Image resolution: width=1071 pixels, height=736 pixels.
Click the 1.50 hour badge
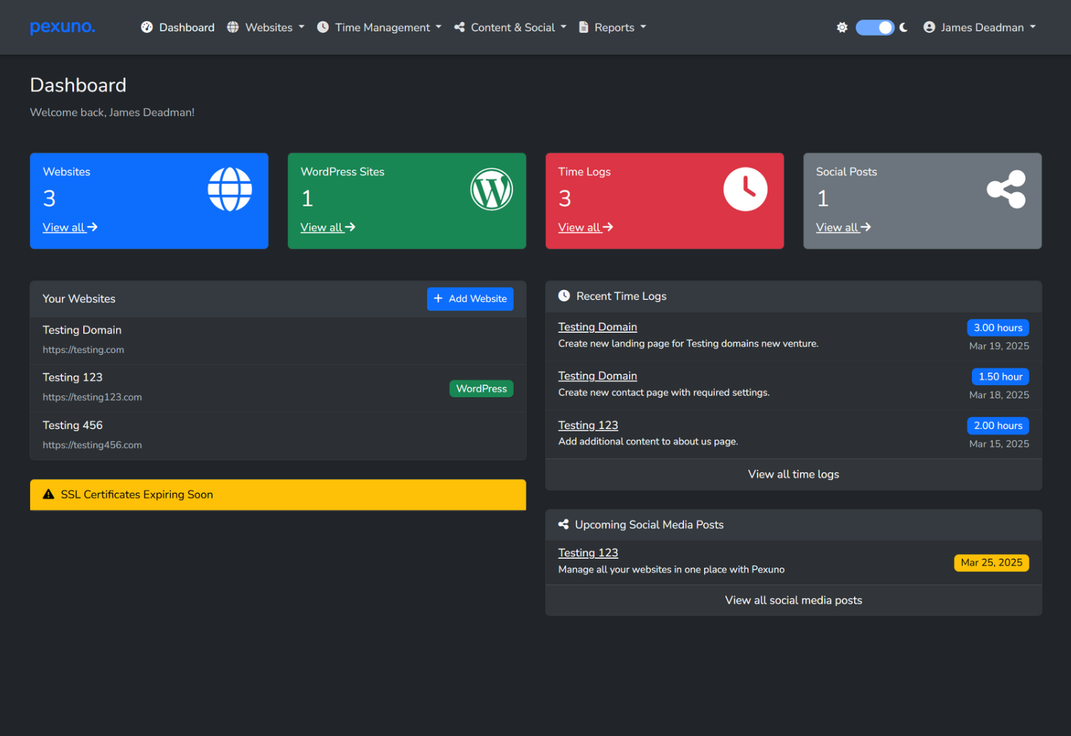1001,377
